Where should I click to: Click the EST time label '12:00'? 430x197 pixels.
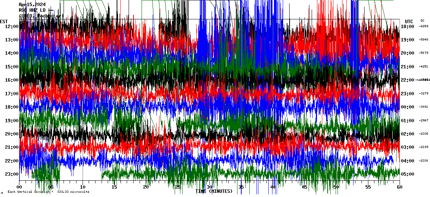point(11,27)
